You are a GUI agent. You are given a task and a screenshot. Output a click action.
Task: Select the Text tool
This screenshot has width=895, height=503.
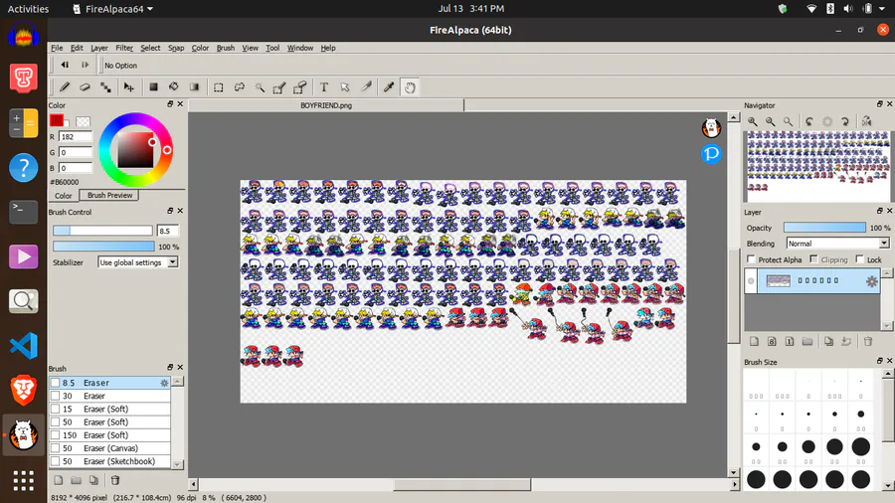[x=324, y=87]
